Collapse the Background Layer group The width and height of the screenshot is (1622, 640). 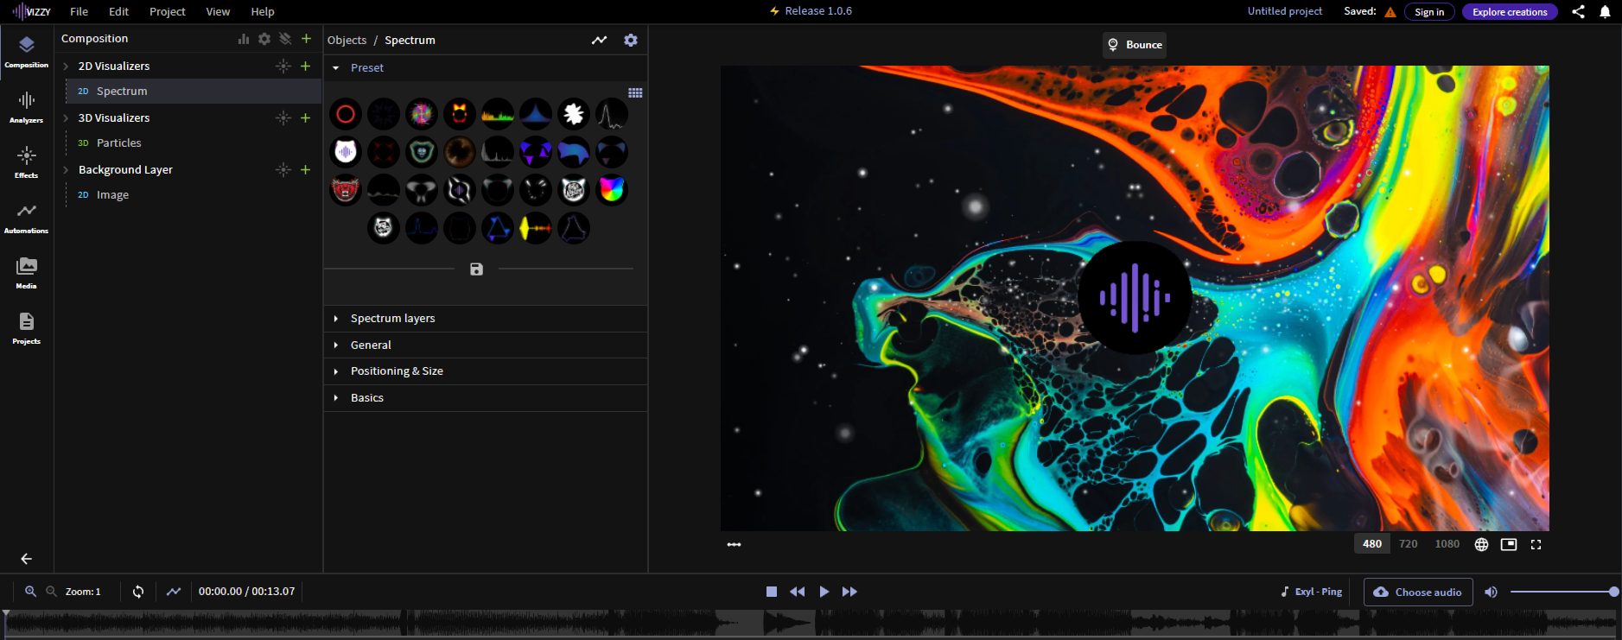(66, 170)
